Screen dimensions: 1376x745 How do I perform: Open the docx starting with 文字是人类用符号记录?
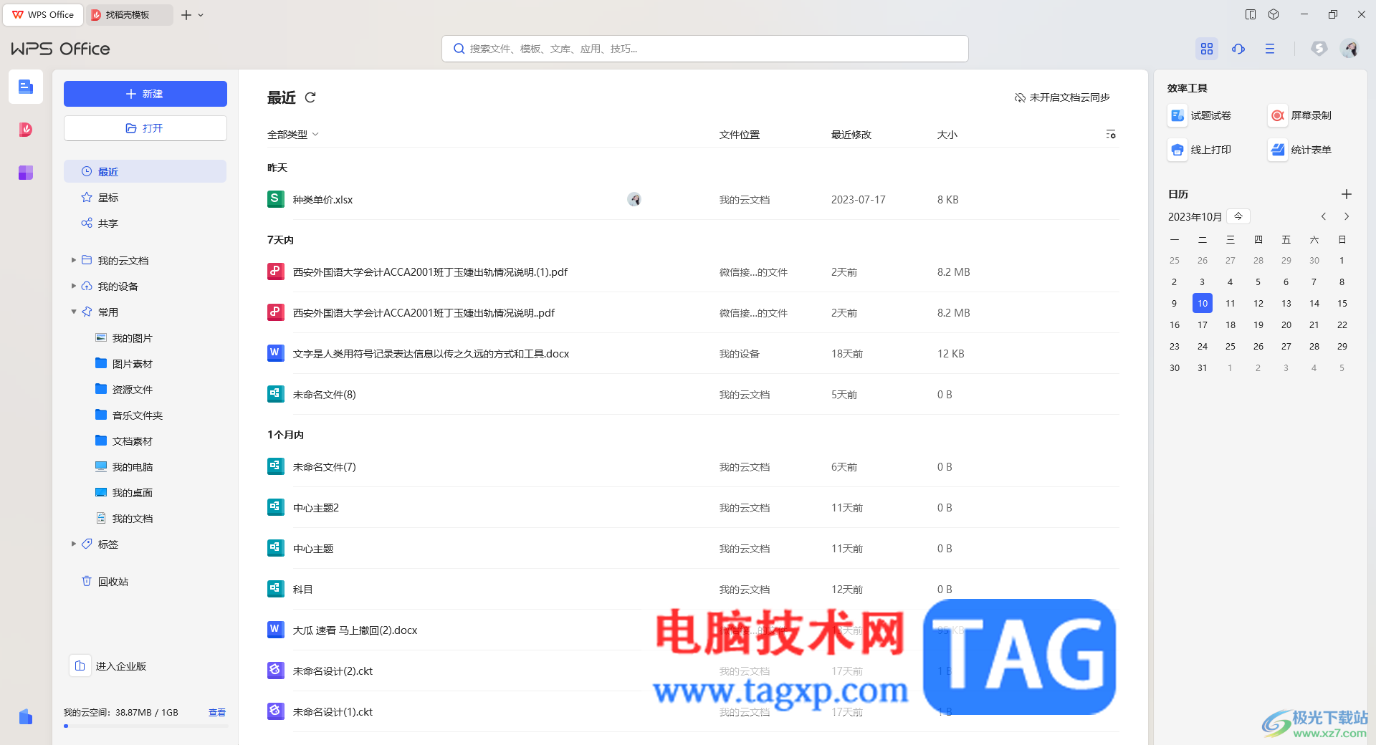tap(431, 354)
